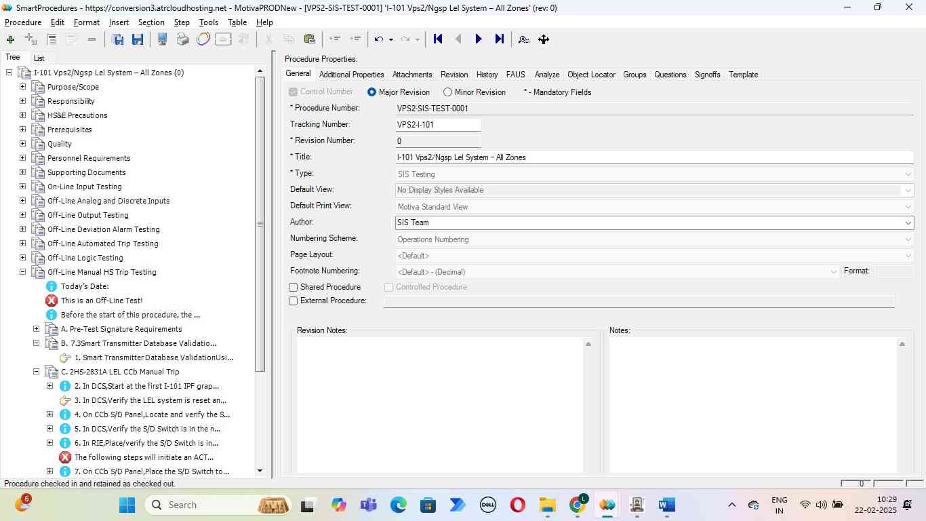This screenshot has height=521, width=926.
Task: Expand the Off-Line Logic Testing node
Action: [x=22, y=258]
